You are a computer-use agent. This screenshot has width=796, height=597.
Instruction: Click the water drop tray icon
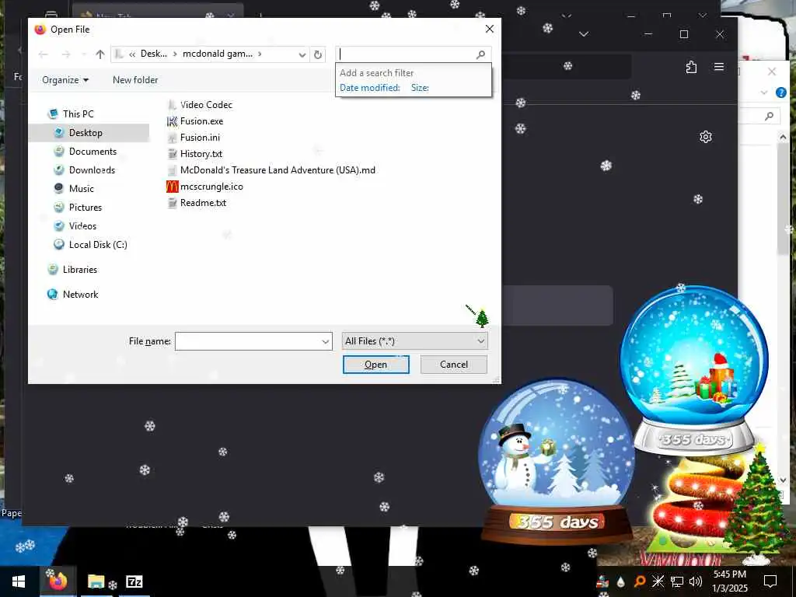(x=620, y=581)
